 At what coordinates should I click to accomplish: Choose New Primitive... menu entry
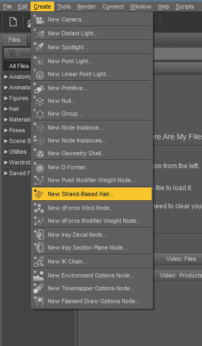tap(92, 88)
